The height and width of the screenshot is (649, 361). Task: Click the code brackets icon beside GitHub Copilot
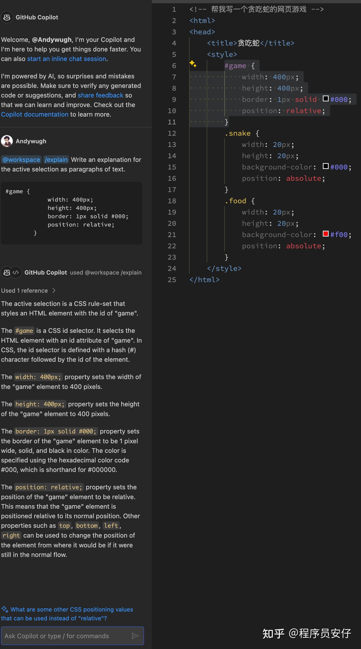click(16, 272)
